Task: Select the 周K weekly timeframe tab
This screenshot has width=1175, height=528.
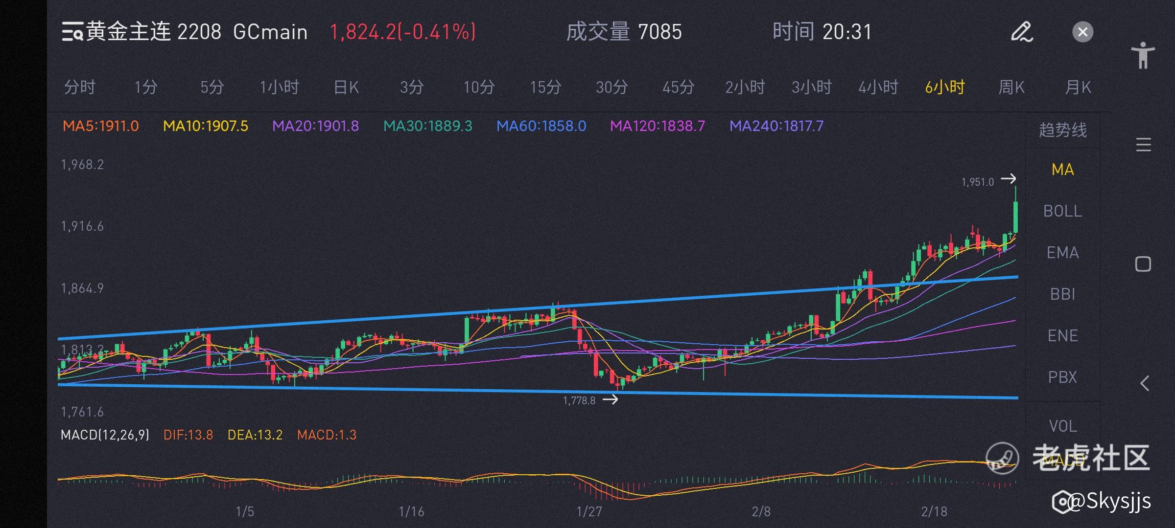Action: tap(1011, 88)
